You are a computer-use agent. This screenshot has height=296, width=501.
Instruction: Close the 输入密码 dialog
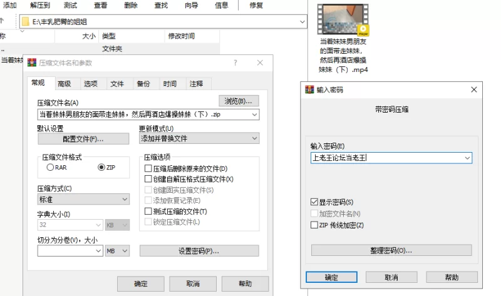(x=474, y=89)
